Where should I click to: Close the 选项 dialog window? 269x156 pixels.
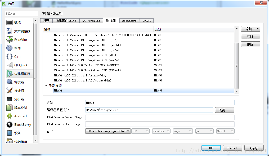tap(261, 3)
